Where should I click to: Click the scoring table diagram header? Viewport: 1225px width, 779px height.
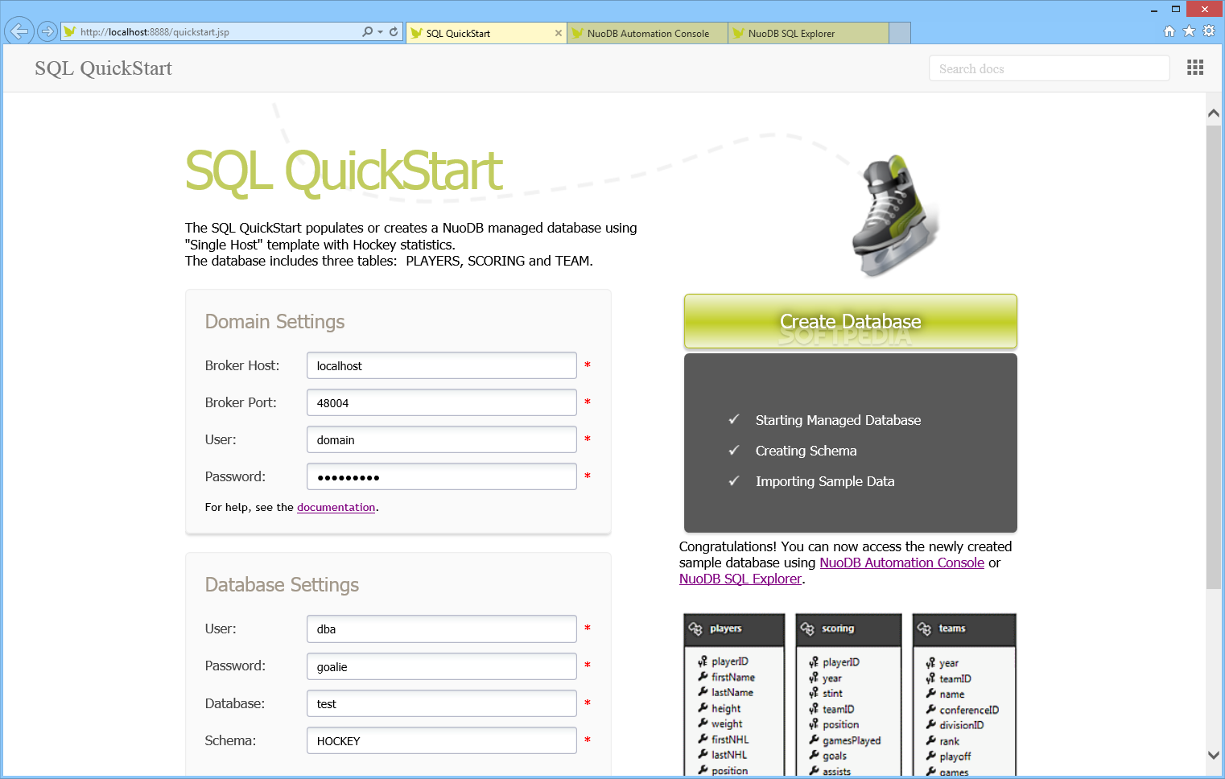coord(848,629)
